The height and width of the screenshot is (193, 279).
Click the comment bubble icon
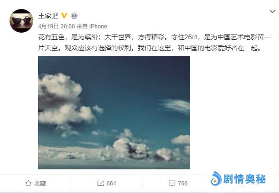172,184
